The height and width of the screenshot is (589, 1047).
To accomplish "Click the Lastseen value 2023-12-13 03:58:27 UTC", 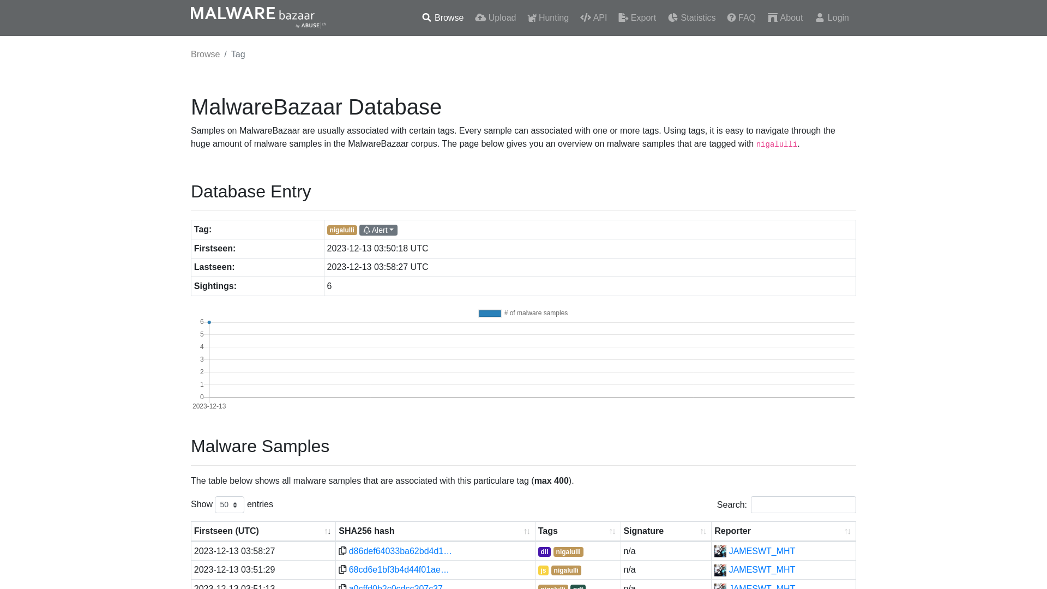I will (x=377, y=267).
